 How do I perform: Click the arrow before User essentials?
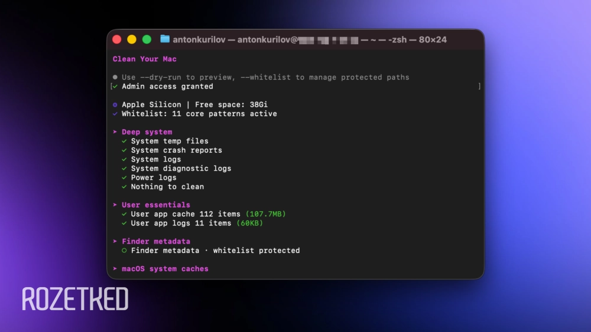pos(115,205)
